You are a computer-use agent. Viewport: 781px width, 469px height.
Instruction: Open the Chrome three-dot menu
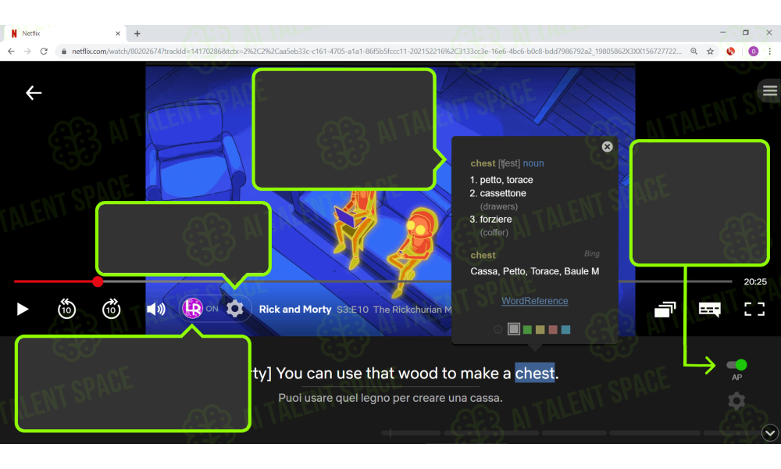[769, 52]
